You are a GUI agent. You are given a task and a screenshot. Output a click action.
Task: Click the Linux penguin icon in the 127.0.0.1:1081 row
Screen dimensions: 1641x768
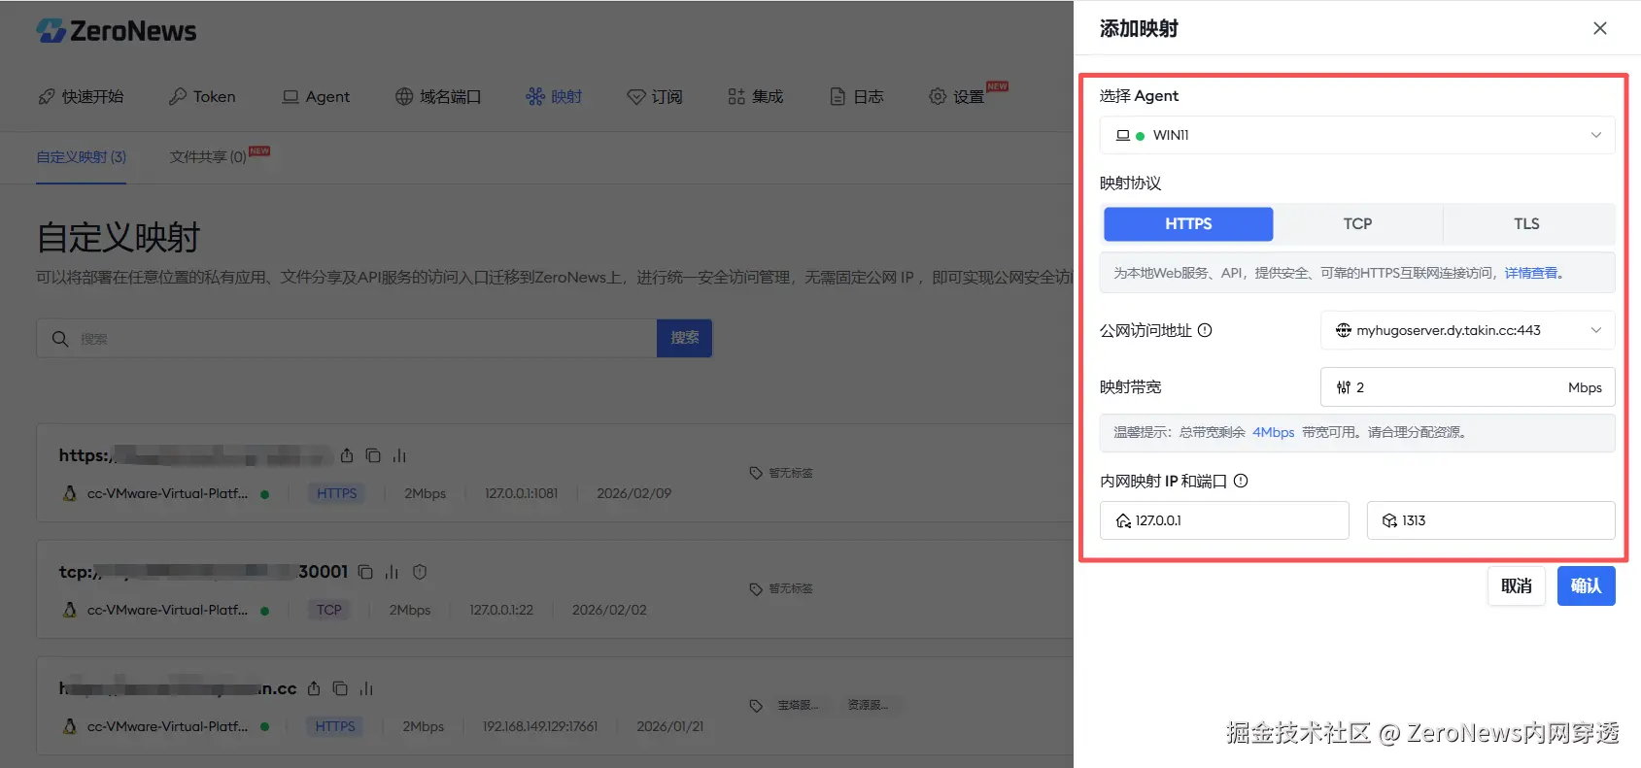(70, 493)
